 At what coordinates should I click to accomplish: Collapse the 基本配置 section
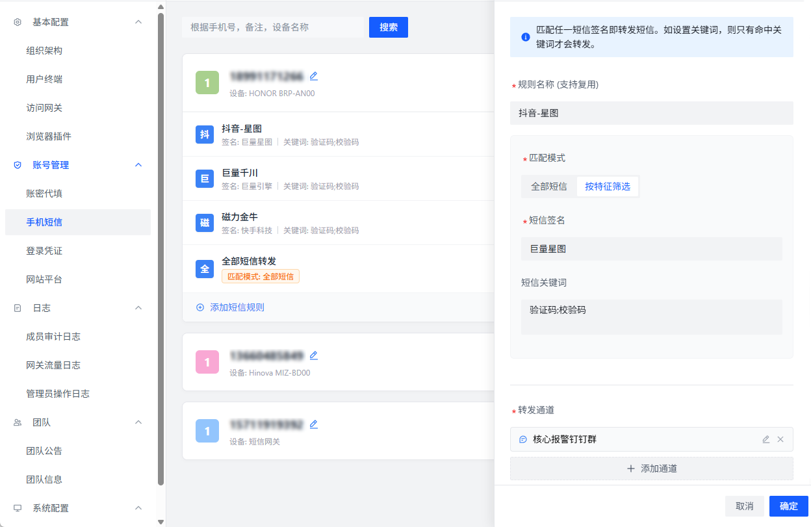click(138, 22)
